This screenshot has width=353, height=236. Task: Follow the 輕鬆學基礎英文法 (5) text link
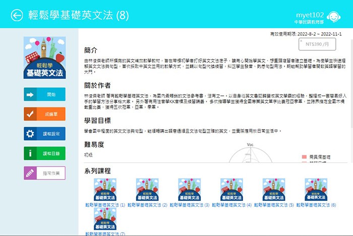pyautogui.click(x=274, y=205)
